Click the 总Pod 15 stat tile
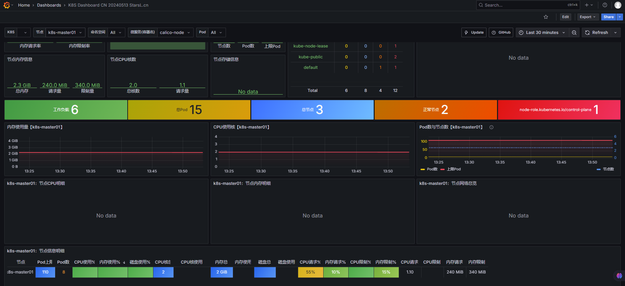The width and height of the screenshot is (625, 286). pos(189,110)
